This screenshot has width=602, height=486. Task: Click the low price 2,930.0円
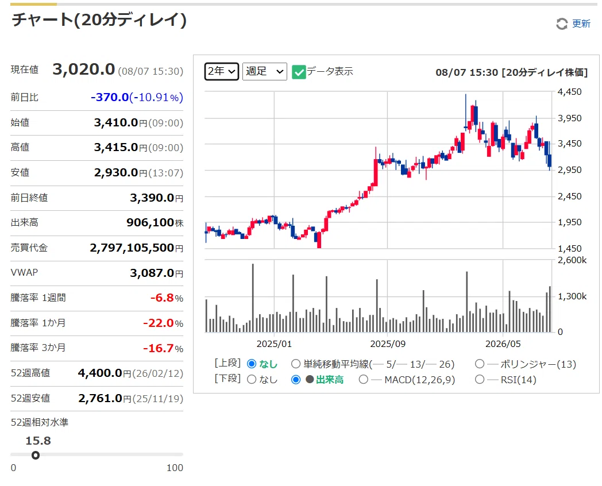(x=121, y=172)
